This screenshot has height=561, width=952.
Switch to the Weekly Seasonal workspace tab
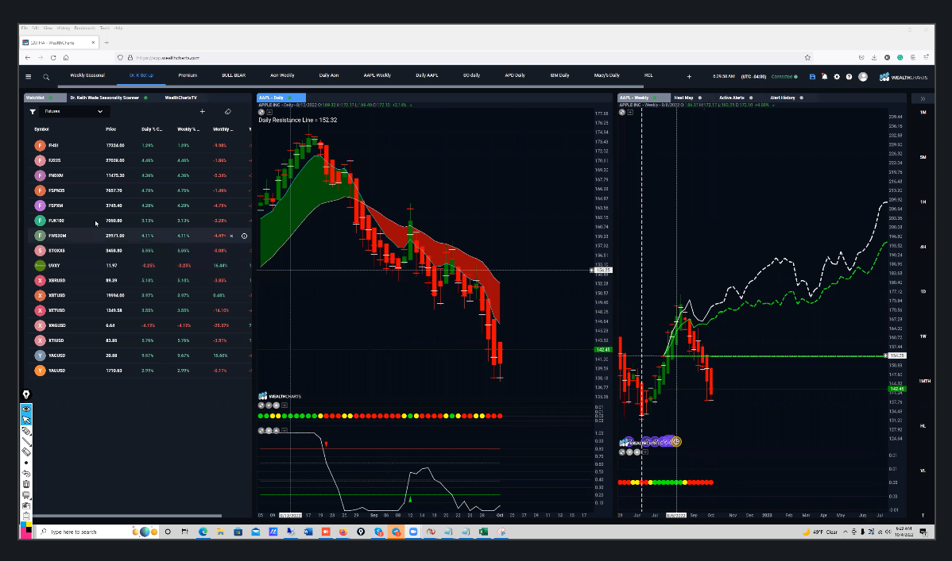[87, 75]
